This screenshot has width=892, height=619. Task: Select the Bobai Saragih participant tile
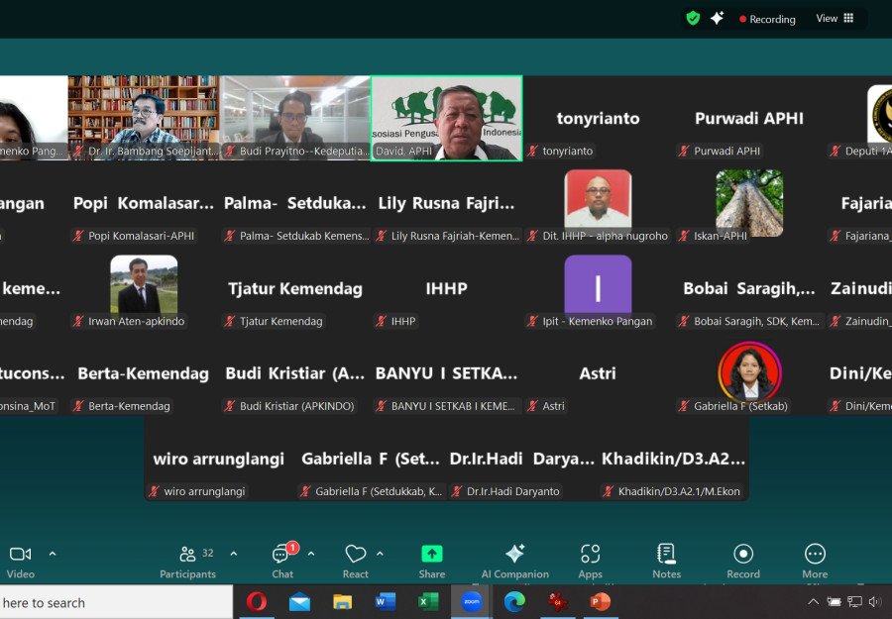coord(749,289)
